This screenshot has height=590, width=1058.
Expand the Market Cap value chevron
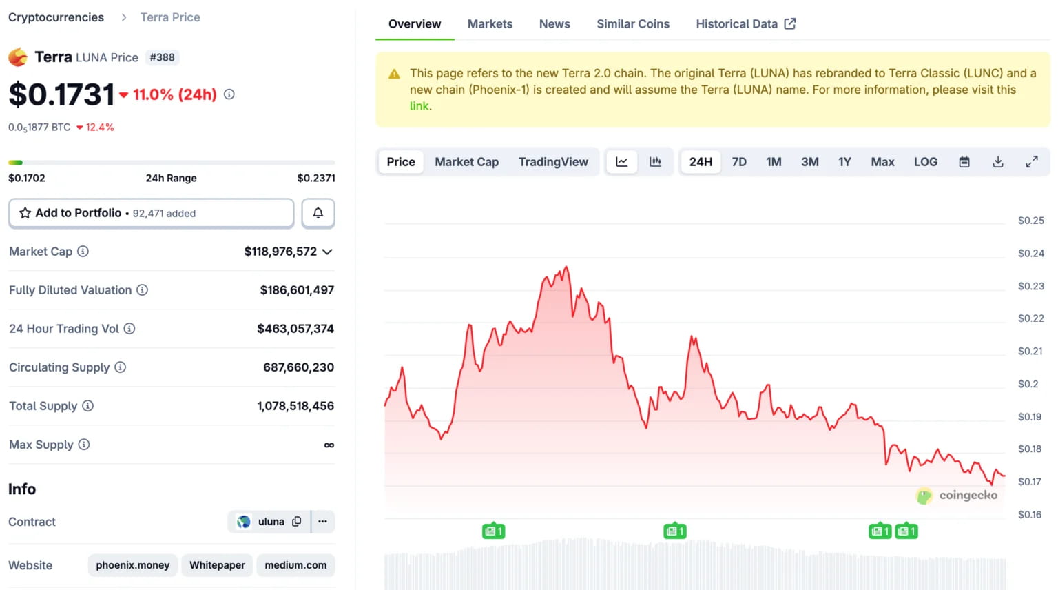(327, 252)
